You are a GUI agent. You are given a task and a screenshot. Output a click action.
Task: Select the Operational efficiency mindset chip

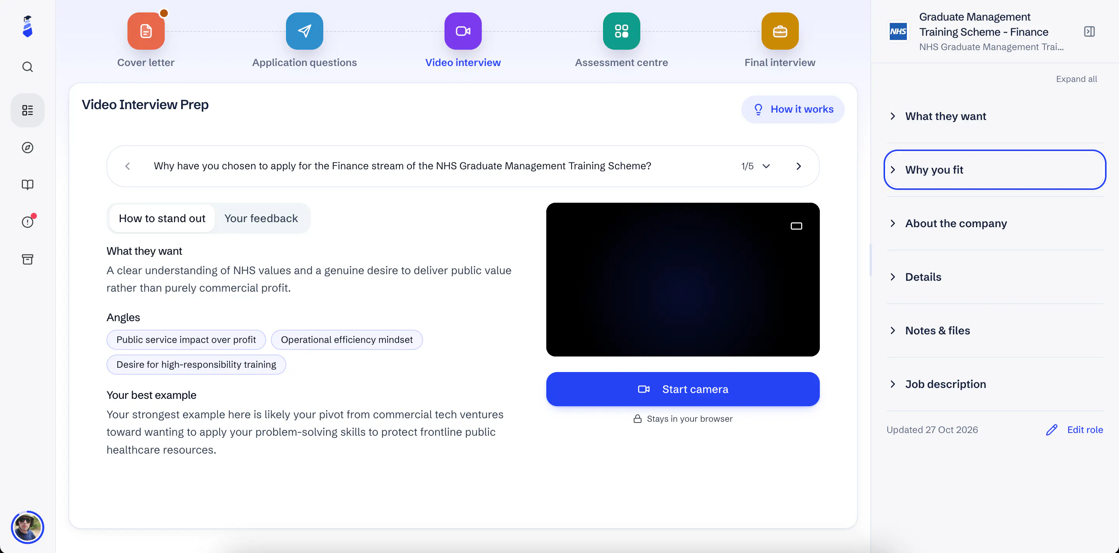click(x=347, y=340)
